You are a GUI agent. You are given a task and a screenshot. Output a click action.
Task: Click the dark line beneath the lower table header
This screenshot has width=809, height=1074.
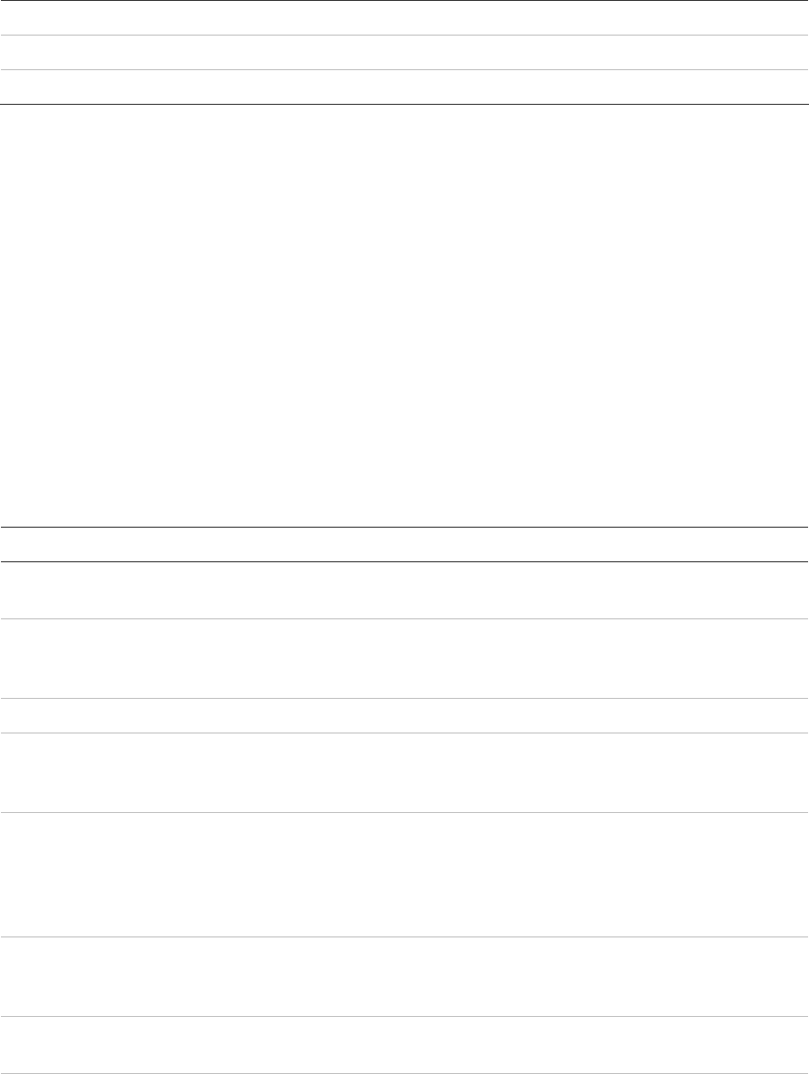click(404, 561)
